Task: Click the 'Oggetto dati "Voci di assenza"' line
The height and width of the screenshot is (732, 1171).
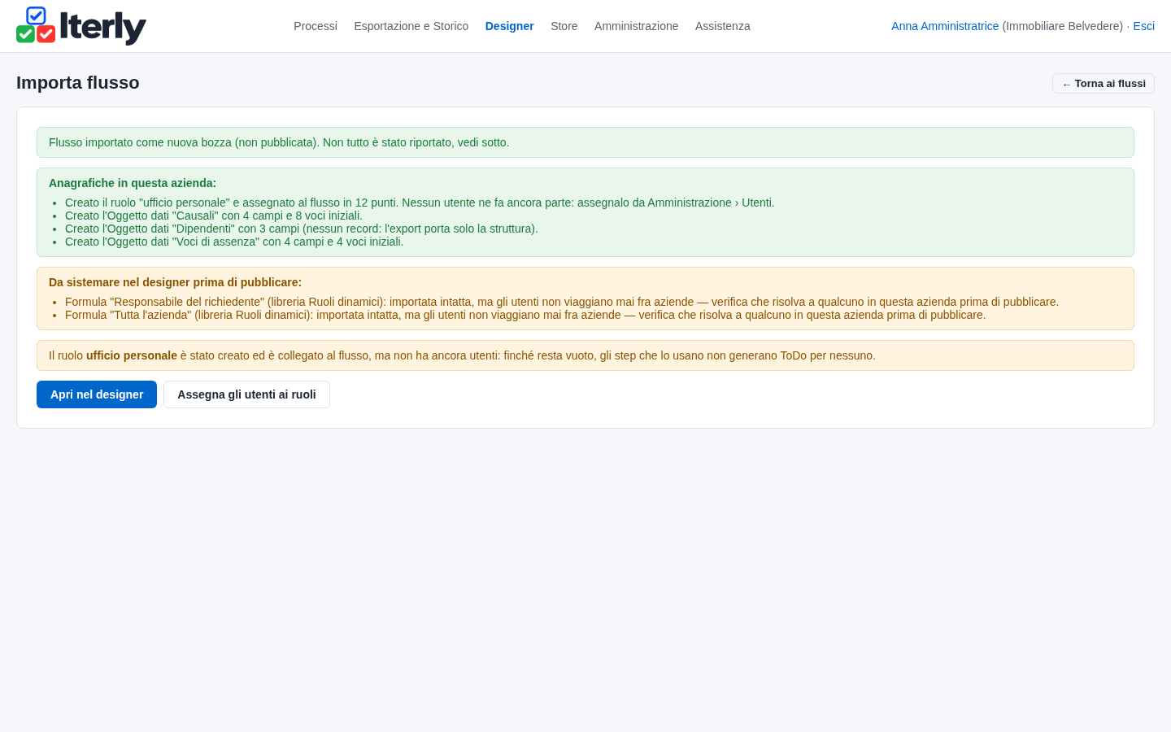Action: (234, 242)
